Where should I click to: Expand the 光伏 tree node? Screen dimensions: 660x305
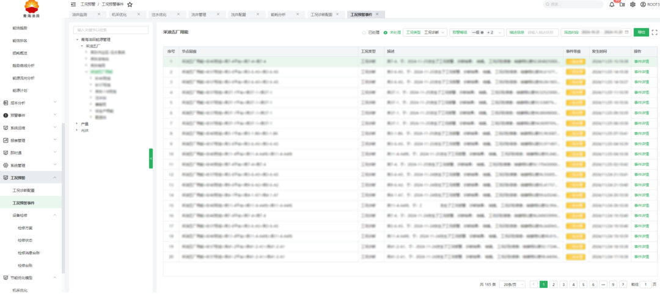(76, 130)
